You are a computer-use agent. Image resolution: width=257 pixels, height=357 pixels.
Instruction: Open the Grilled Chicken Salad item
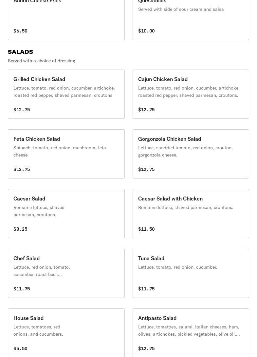[66, 94]
